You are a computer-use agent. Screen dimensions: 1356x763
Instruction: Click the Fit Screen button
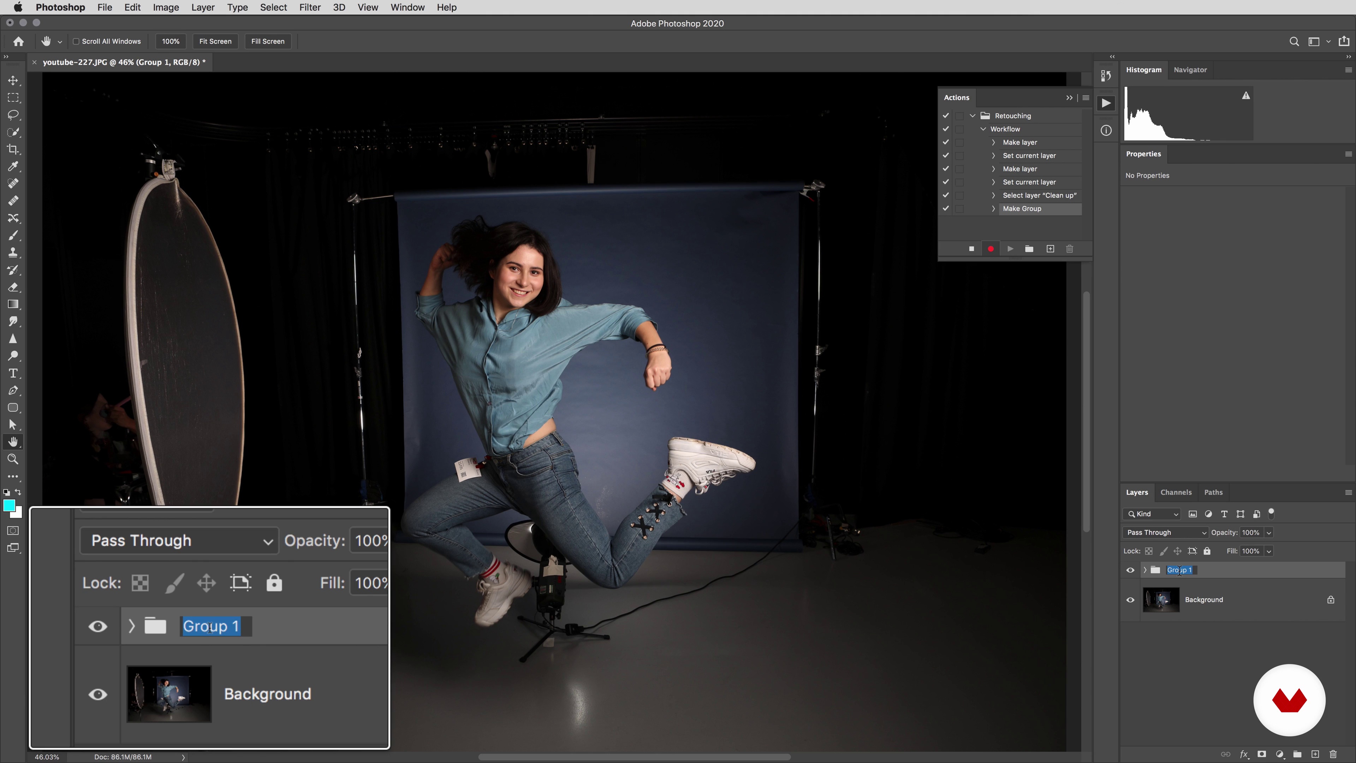(215, 41)
